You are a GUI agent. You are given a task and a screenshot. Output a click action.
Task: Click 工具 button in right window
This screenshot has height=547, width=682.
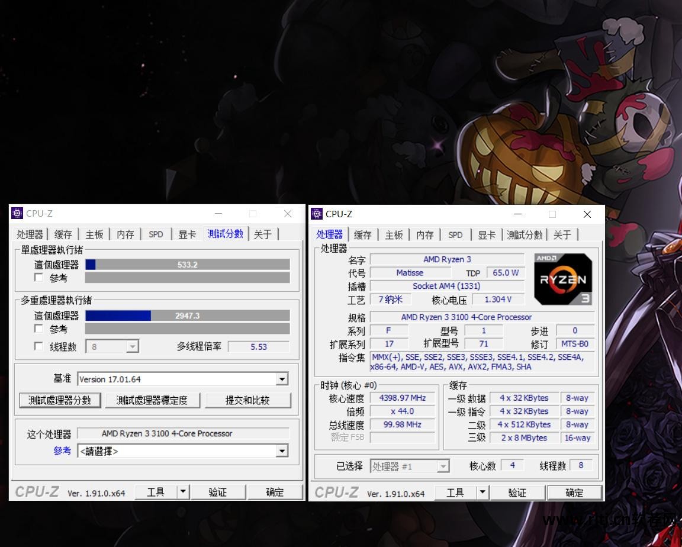pyautogui.click(x=455, y=492)
